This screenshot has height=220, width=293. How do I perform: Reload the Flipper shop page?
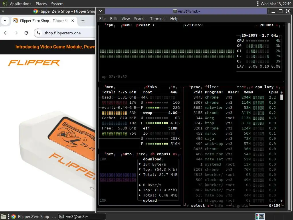[26, 33]
